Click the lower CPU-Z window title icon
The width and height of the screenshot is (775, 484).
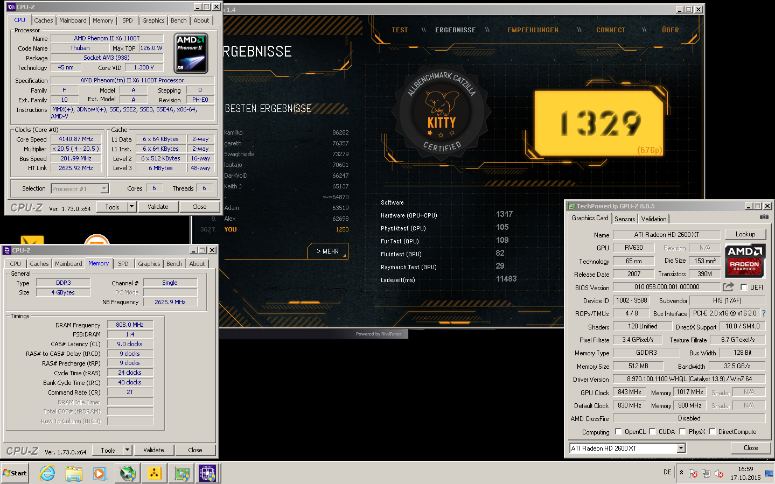tap(7, 250)
